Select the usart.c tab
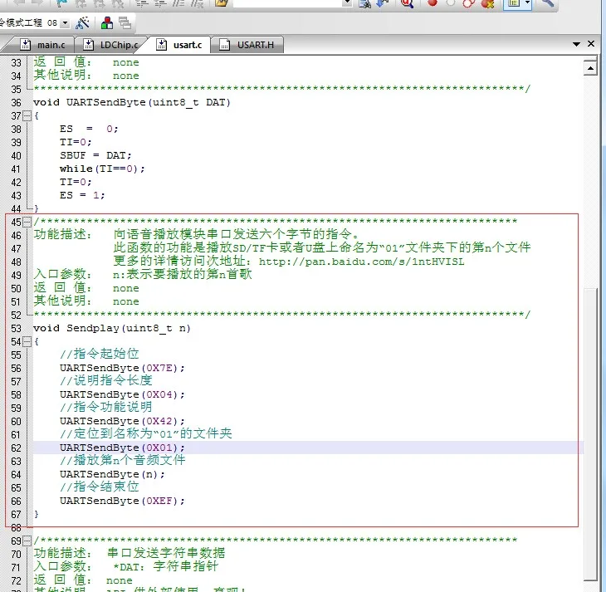Image resolution: width=606 pixels, height=592 pixels. point(178,45)
